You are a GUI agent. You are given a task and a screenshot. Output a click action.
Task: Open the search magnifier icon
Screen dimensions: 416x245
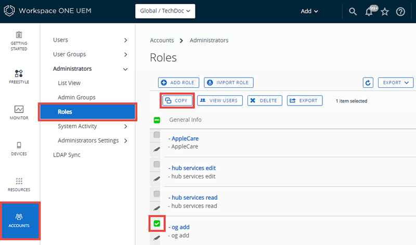353,11
